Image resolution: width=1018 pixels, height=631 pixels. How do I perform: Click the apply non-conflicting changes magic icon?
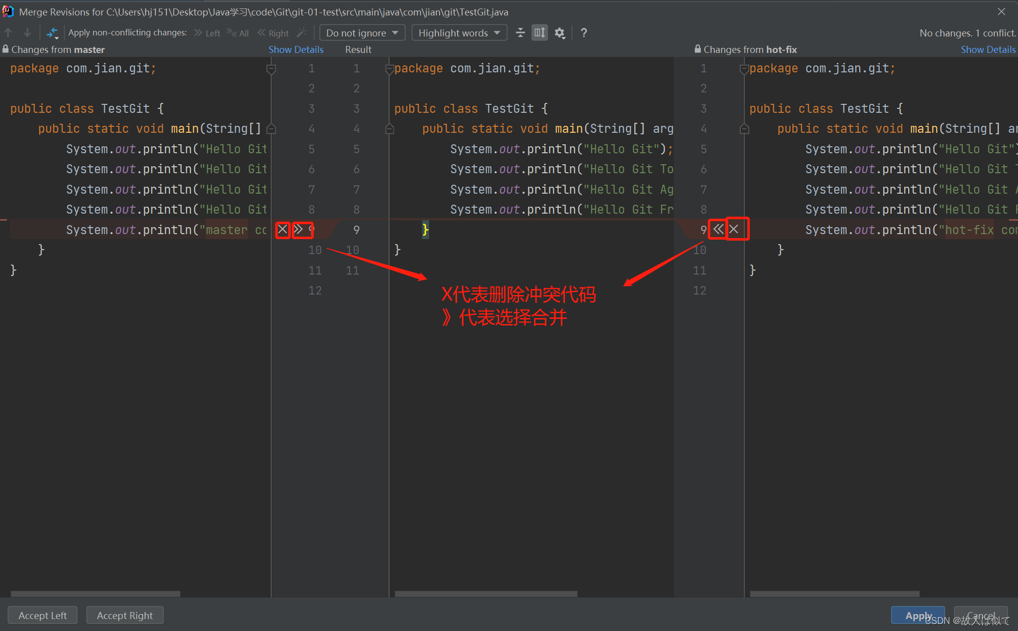(x=52, y=33)
